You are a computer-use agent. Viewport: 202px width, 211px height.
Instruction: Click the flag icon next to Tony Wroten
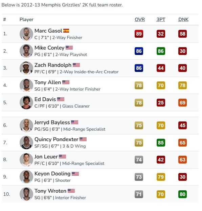click(x=71, y=191)
